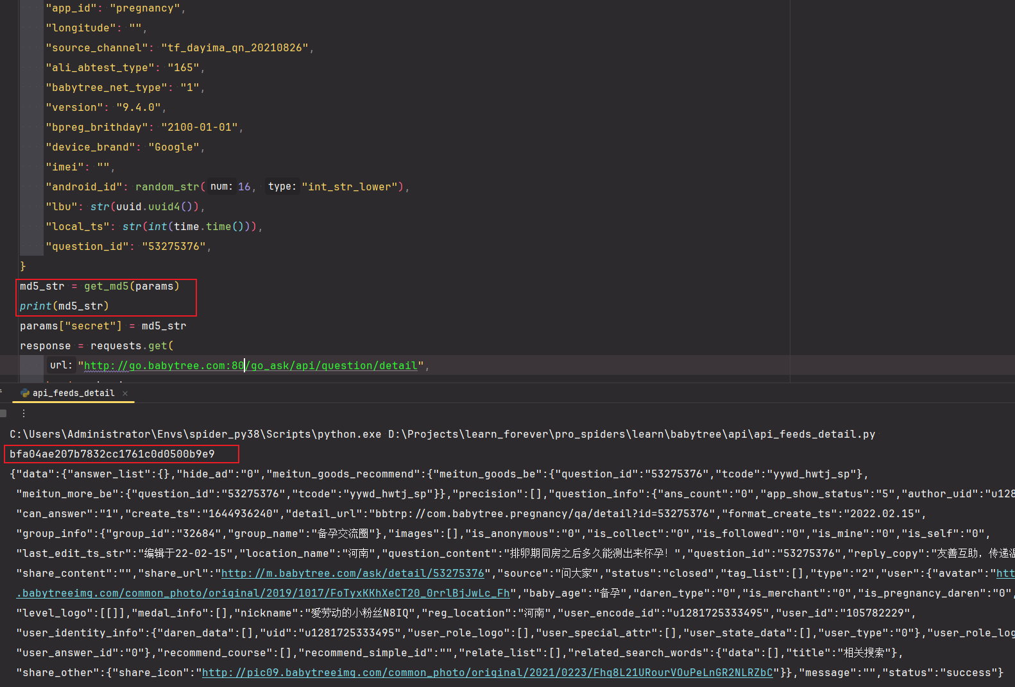Viewport: 1015px width, 687px height.
Task: Close the api_feeds_detail run tab
Action: coord(125,393)
